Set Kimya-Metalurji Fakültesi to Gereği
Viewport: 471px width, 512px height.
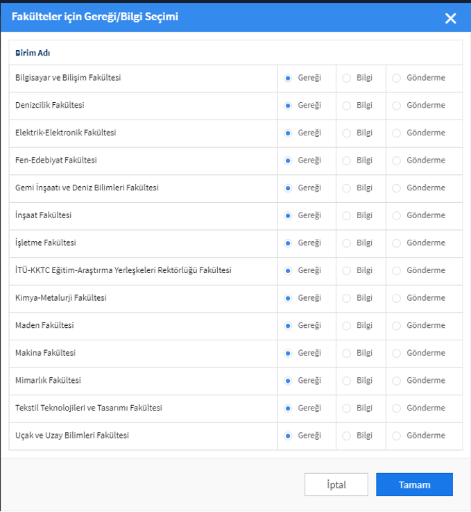[288, 298]
